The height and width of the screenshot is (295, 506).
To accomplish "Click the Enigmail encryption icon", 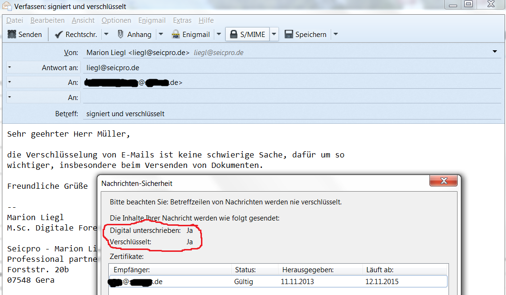I will [x=176, y=34].
